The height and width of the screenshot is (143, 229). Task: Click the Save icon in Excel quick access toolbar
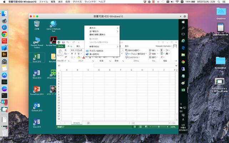[x=63, y=42]
